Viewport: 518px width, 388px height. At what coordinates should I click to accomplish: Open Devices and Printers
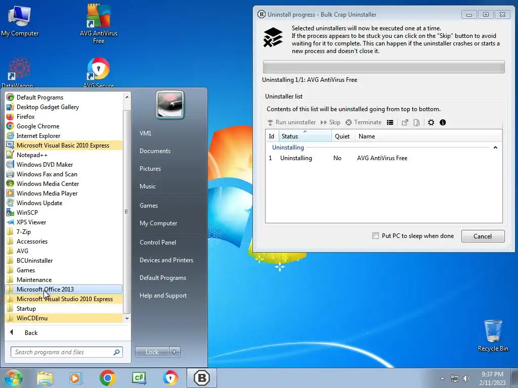[166, 260]
